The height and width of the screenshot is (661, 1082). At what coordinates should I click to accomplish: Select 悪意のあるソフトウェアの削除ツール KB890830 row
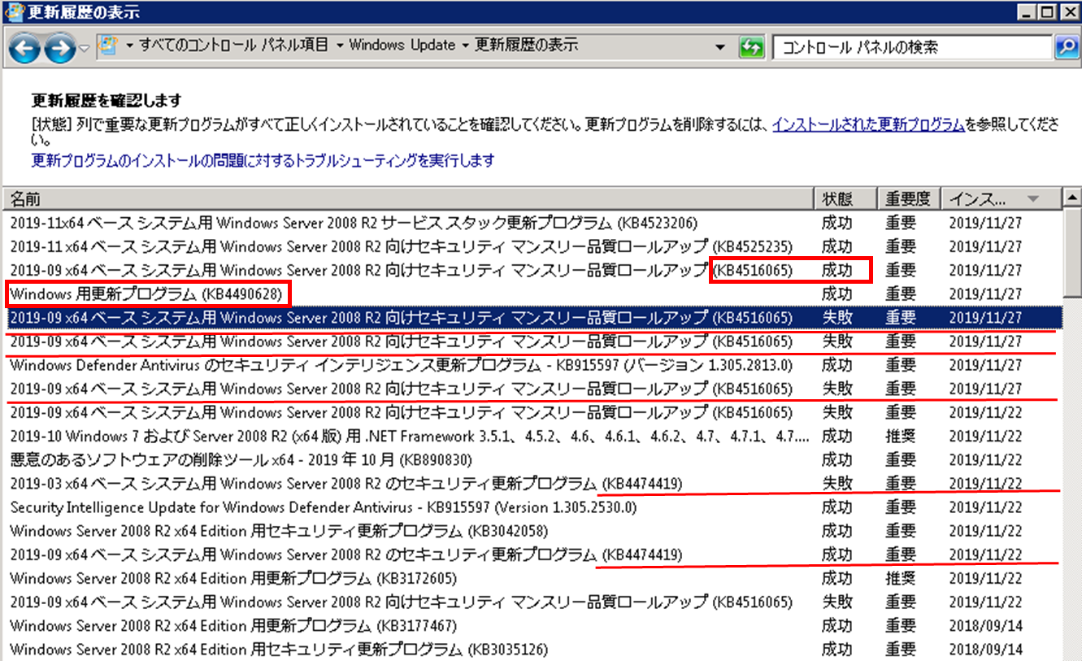(x=532, y=459)
